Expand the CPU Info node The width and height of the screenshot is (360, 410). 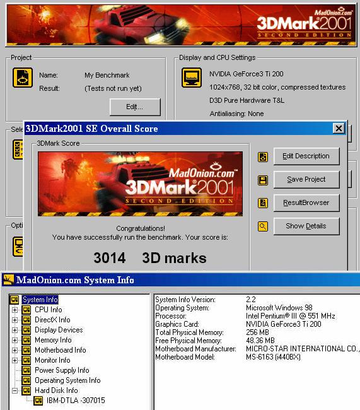(15, 310)
